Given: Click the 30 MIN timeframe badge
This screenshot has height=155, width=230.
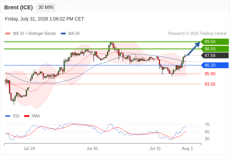Looking at the screenshot, I should [x=46, y=7].
